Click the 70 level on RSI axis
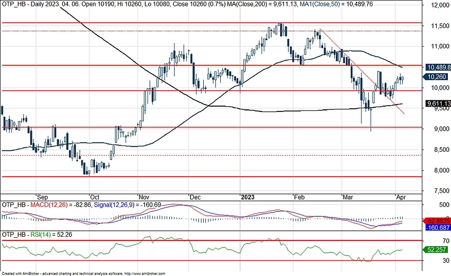The height and width of the screenshot is (276, 451). pyautogui.click(x=446, y=240)
